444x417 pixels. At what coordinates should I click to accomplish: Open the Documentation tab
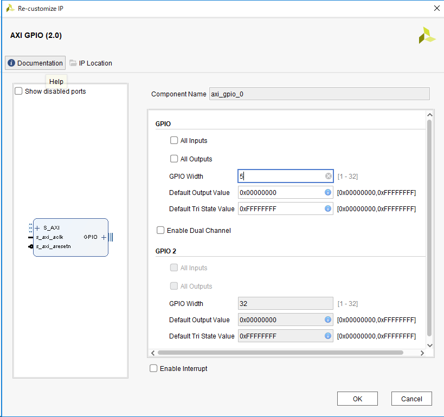pyautogui.click(x=35, y=63)
